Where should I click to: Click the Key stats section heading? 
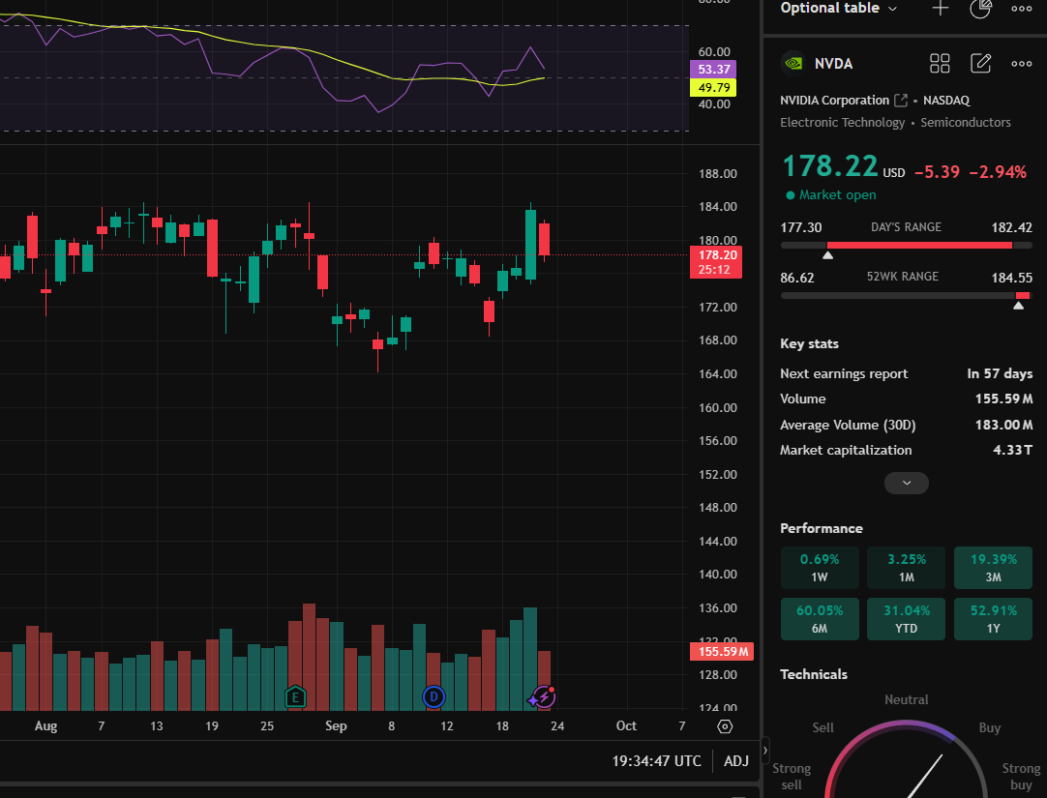coord(809,343)
